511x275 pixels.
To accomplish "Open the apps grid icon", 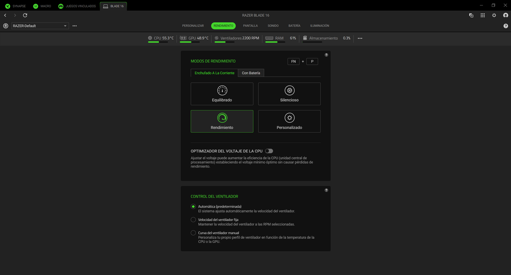I will (x=483, y=15).
